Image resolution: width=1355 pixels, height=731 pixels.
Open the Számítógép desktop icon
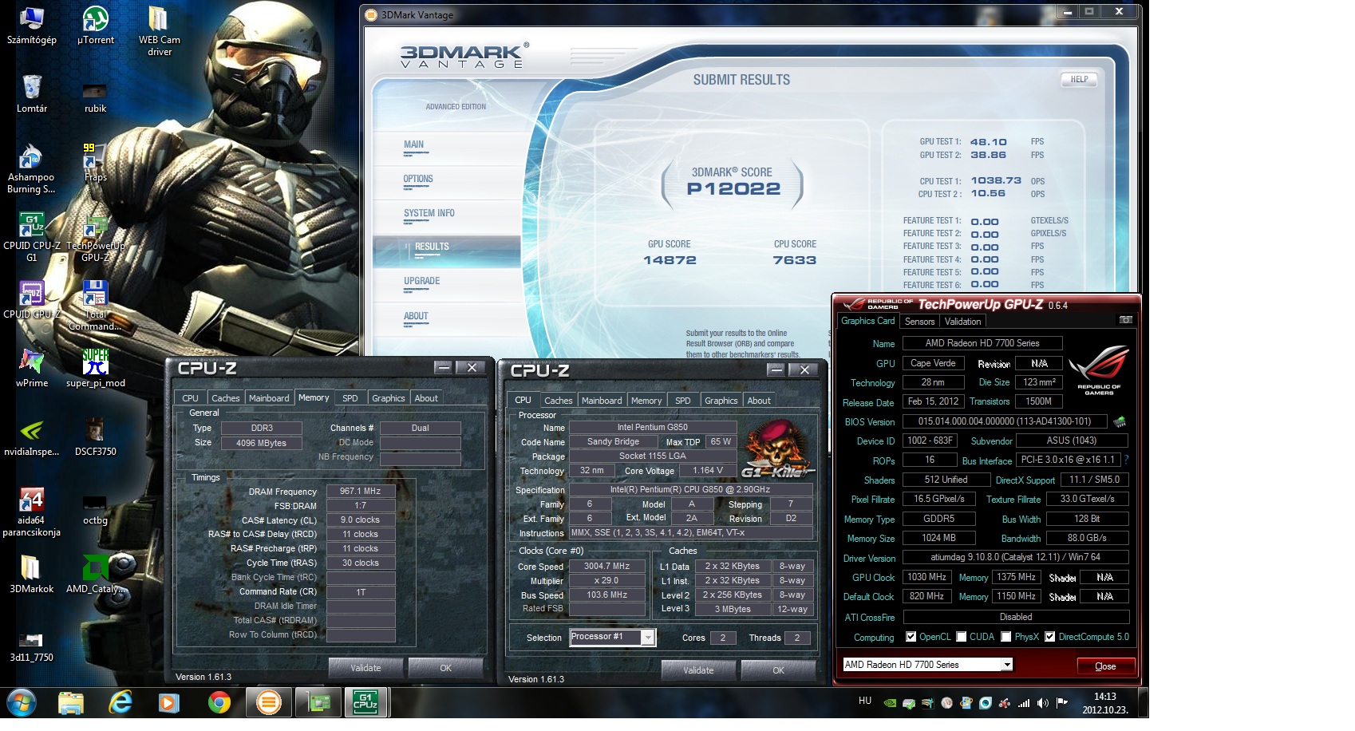pos(32,26)
